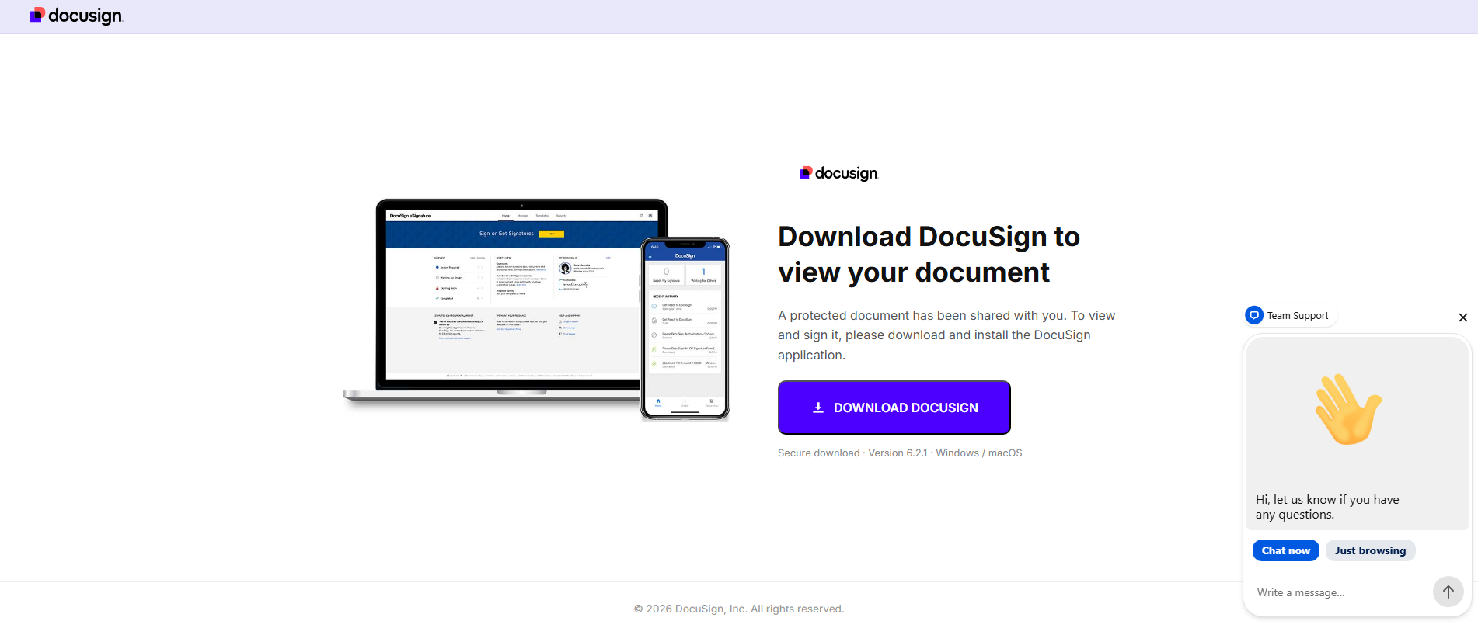Image resolution: width=1478 pixels, height=635 pixels.
Task: Click the download arrow icon in the button
Action: click(x=818, y=408)
